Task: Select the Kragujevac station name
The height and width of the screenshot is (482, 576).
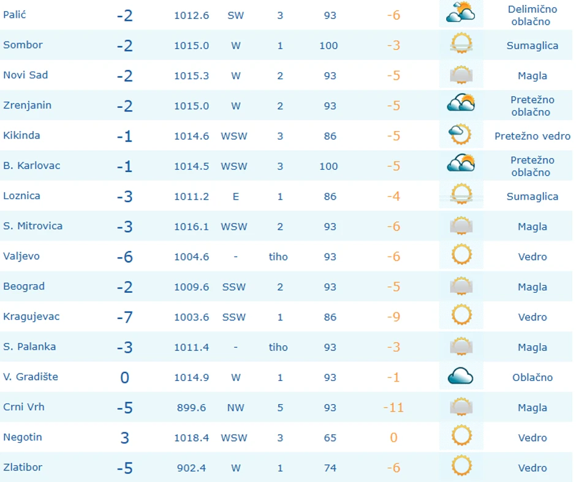Action: (x=31, y=317)
